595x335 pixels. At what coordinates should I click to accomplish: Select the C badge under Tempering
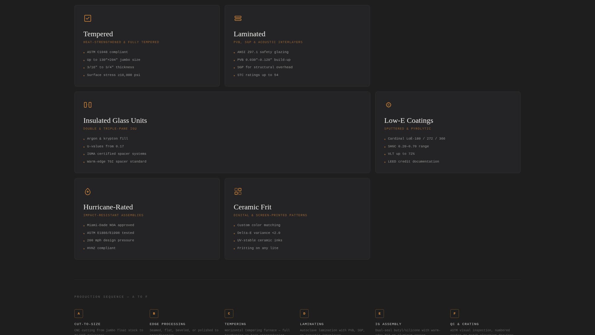(x=229, y=314)
